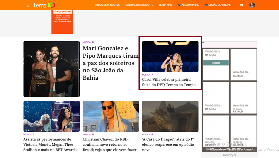Open the user profile avatar

pos(252,5)
